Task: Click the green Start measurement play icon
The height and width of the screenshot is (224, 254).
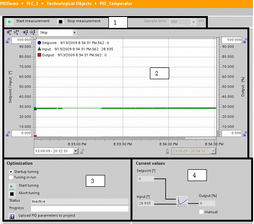Action: (x=10, y=22)
